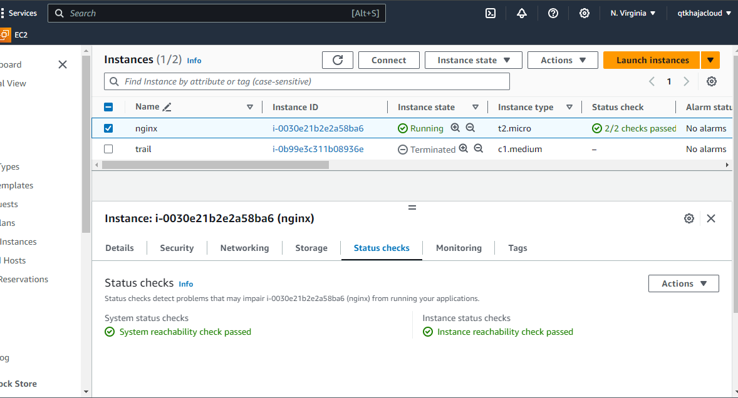The width and height of the screenshot is (738, 398).
Task: Click the Connect button
Action: tap(389, 60)
